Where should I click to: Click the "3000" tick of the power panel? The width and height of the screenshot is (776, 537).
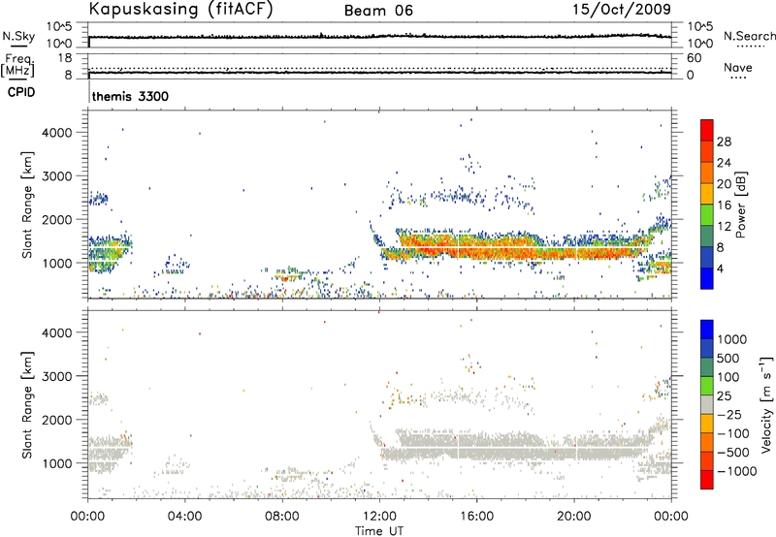point(57,176)
